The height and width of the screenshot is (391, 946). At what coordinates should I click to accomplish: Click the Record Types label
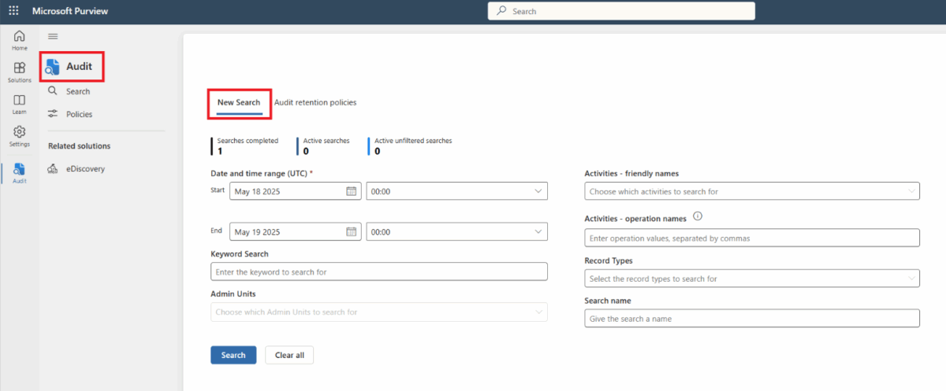pos(609,260)
